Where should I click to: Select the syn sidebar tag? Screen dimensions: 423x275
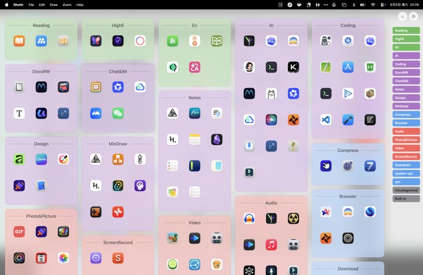point(406,182)
